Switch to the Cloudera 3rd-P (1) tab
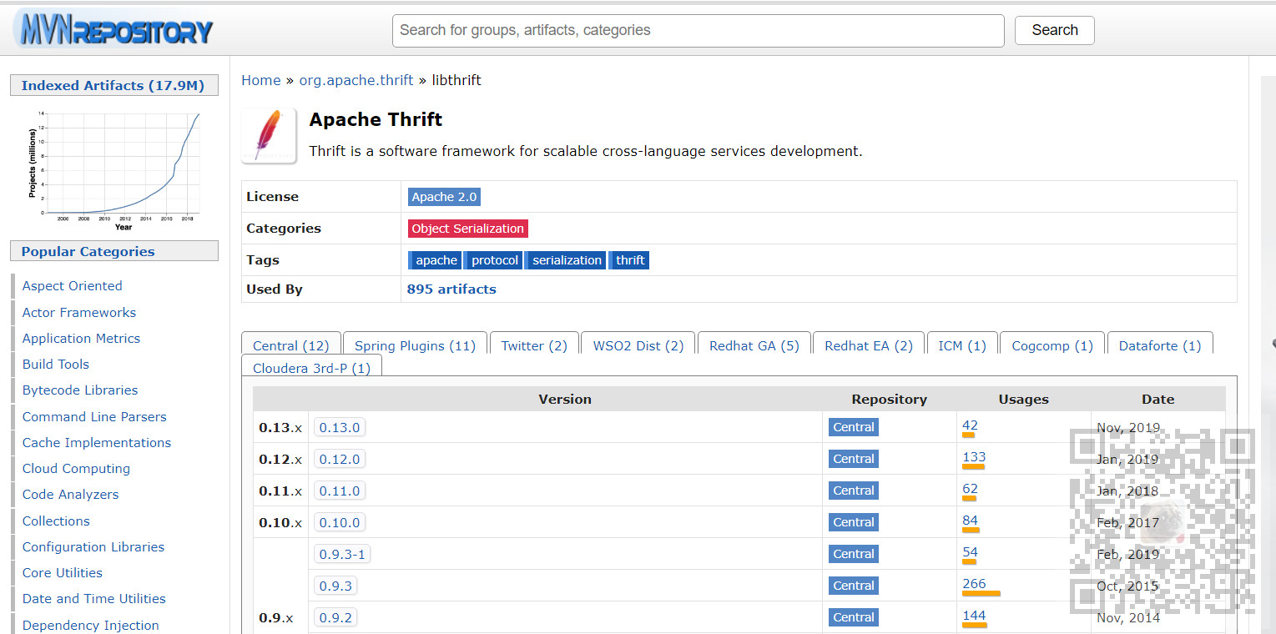Image resolution: width=1276 pixels, height=634 pixels. point(312,368)
